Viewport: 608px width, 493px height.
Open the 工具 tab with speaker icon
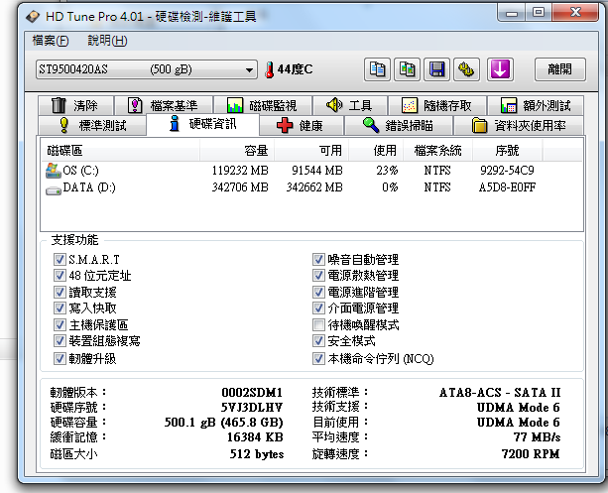point(350,105)
